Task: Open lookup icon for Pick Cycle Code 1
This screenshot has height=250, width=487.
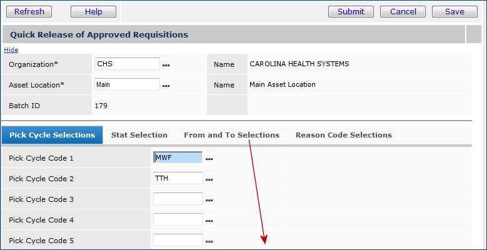Action: point(209,159)
